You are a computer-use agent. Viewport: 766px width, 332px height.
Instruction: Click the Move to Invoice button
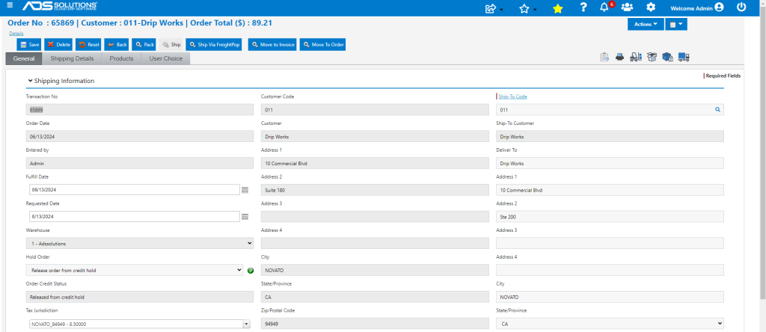[x=272, y=44]
